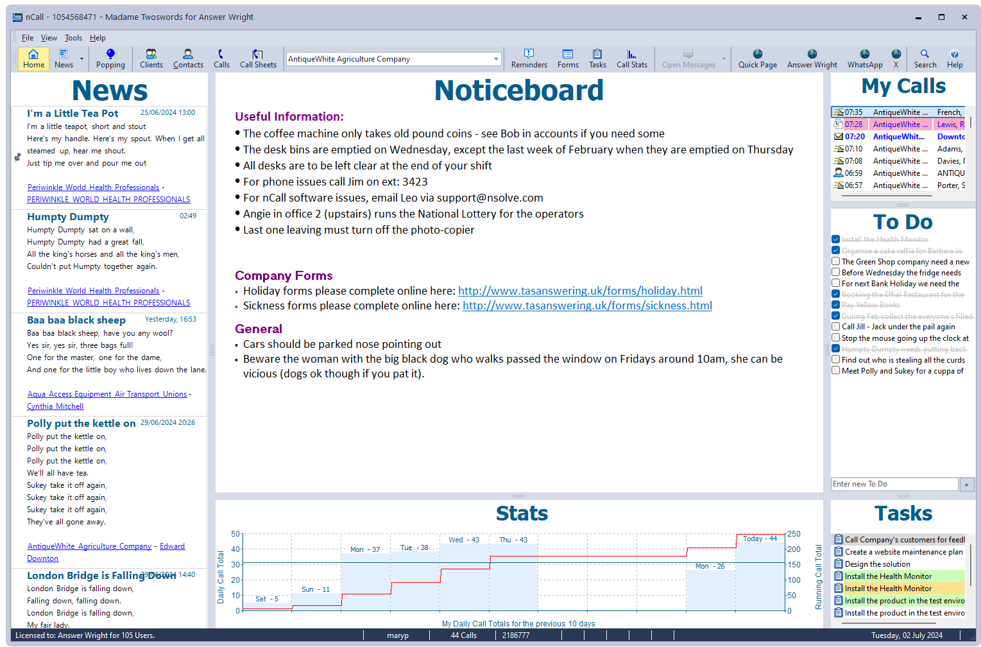Uncheck Install the Health Monitor to-do
The image size is (981, 647).
click(x=835, y=239)
